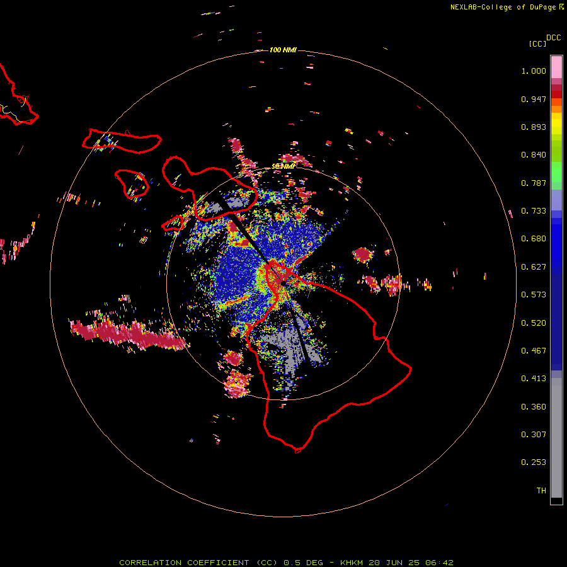This screenshot has height=567, width=567.
Task: Click the 0.787 scale value
Action: click(534, 183)
